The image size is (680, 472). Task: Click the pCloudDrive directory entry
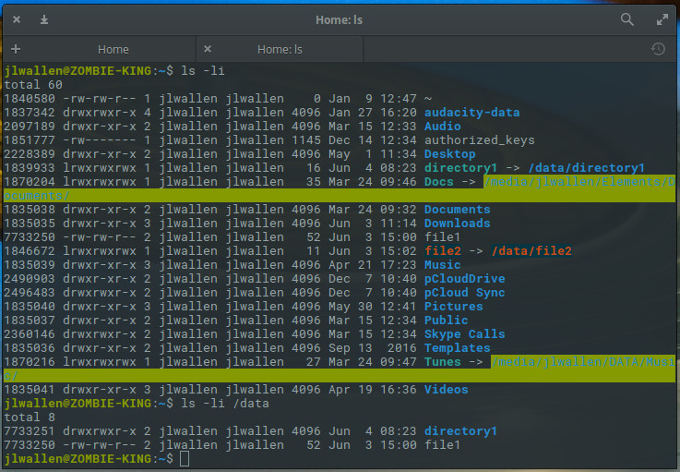464,278
